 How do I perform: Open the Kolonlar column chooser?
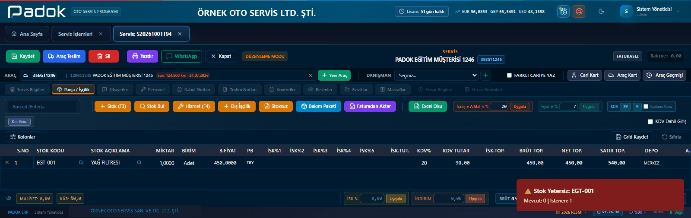click(x=22, y=137)
